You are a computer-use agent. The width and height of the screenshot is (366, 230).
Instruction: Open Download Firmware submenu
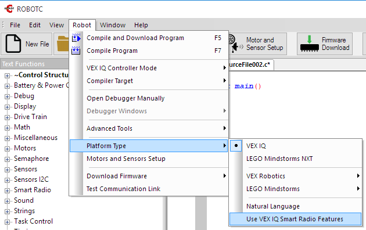tap(149, 176)
